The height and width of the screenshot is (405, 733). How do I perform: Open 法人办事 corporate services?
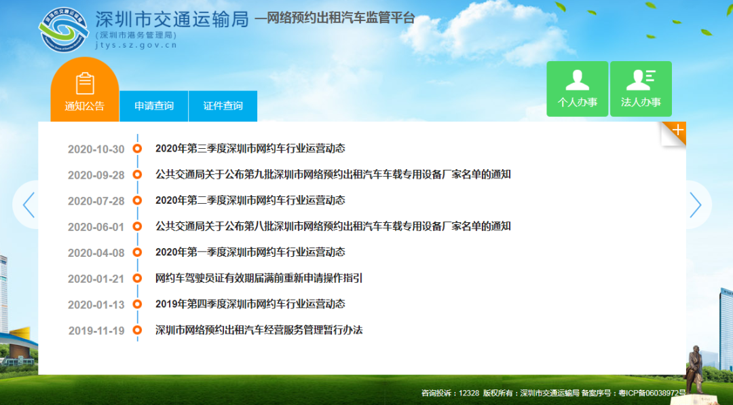(641, 89)
